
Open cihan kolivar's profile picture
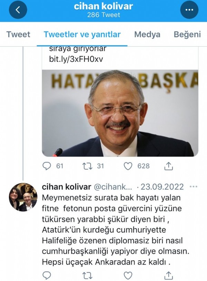(24, 195)
